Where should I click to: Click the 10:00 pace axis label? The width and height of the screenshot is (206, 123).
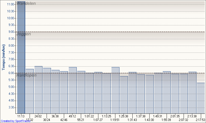pos(11,18)
